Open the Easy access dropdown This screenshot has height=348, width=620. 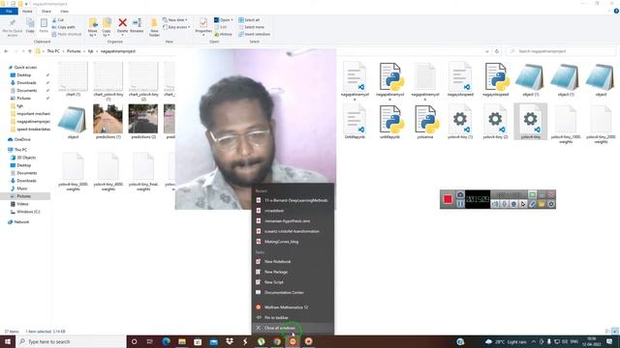click(176, 27)
